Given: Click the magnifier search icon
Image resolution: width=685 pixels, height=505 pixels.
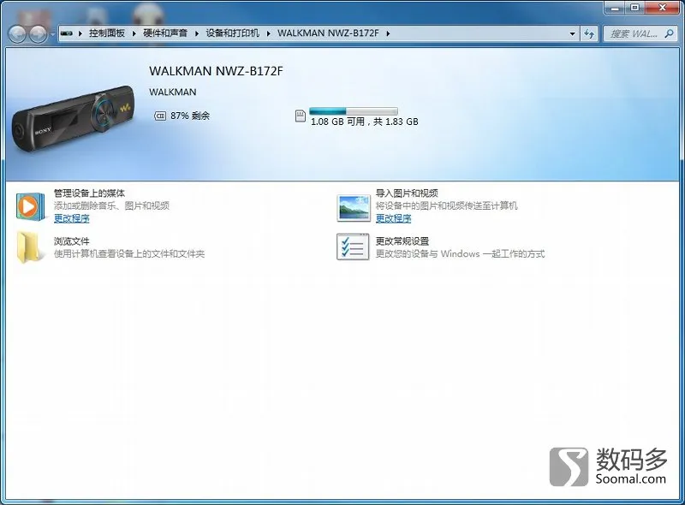Looking at the screenshot, I should 669,33.
